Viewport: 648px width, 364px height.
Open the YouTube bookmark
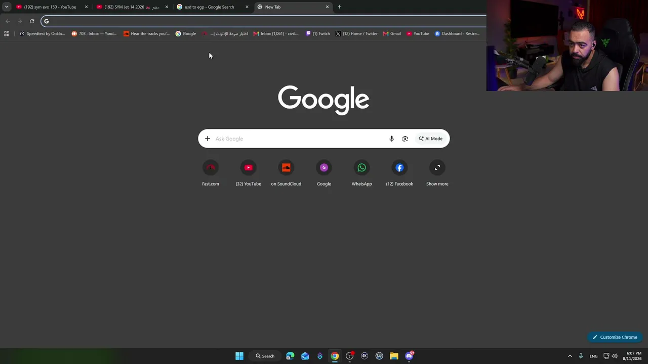pos(418,34)
